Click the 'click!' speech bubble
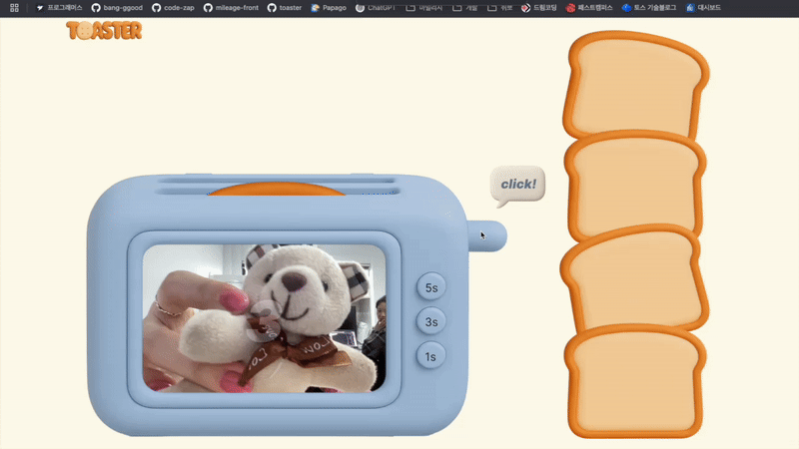Screen dimensions: 799x449 (x=517, y=185)
